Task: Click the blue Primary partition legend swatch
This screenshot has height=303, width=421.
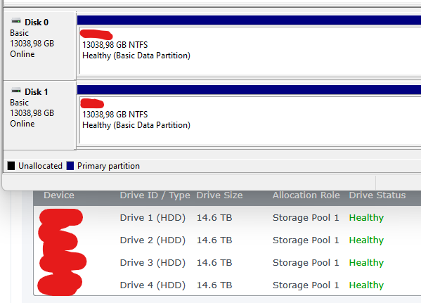Action: 70,166
